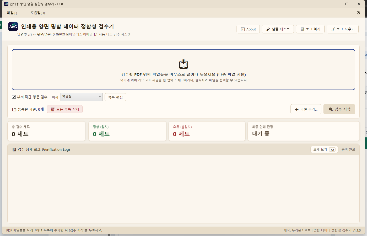
Task: Click the 정상 (일치) counter card
Action: pos(127,131)
